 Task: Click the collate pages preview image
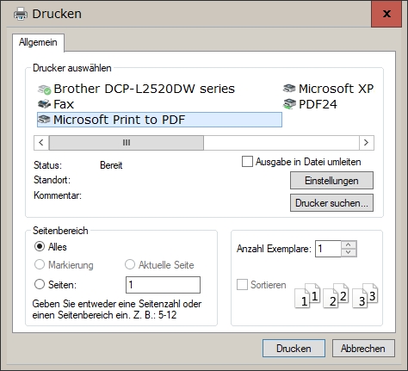click(337, 295)
